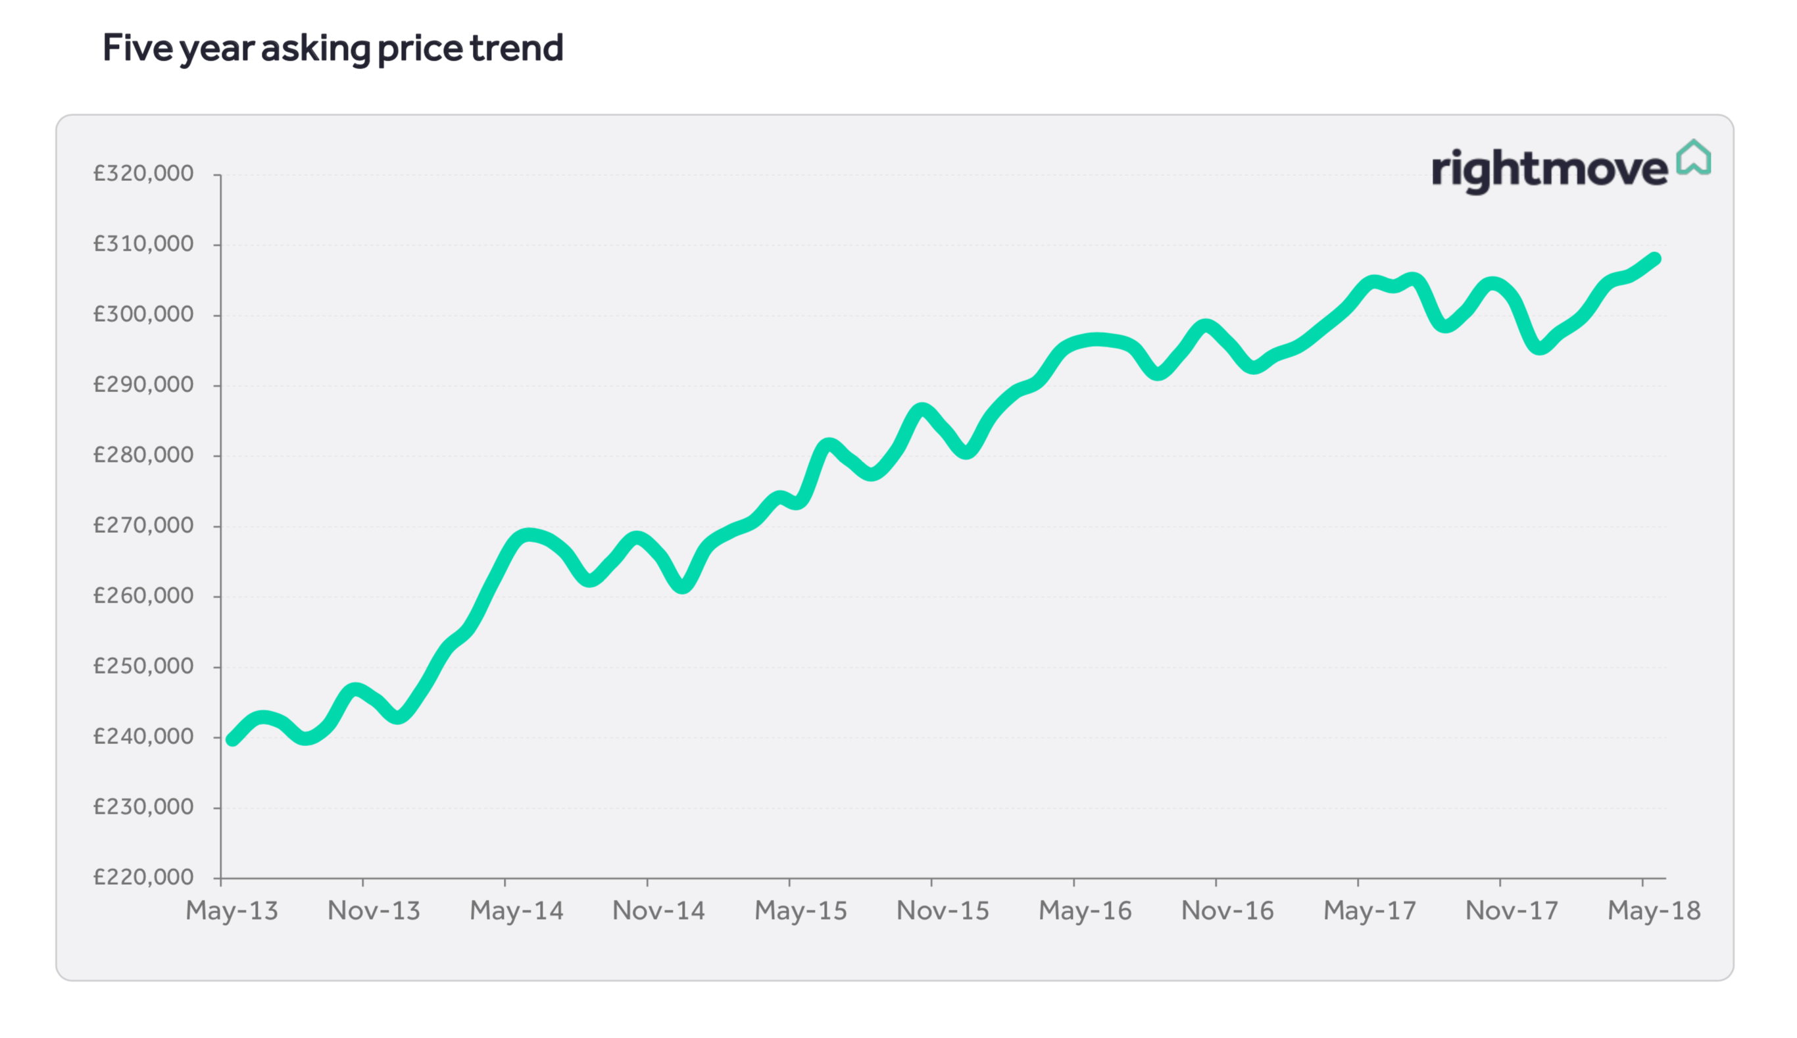
Task: Click the green trend line's final endpoint
Action: click(1655, 259)
